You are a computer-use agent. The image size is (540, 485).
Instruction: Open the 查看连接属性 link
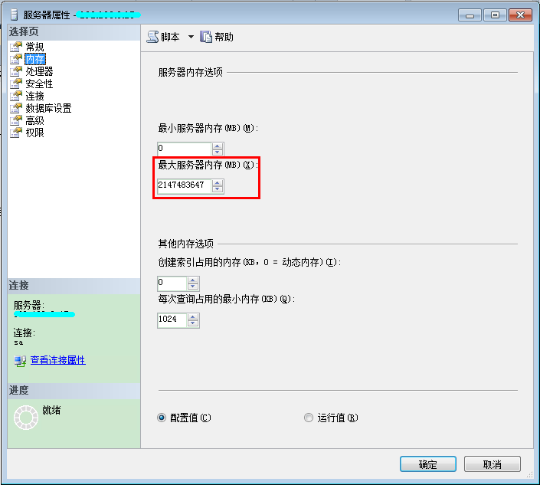58,360
